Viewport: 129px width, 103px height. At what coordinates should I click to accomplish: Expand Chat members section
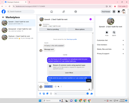(x=110, y=45)
